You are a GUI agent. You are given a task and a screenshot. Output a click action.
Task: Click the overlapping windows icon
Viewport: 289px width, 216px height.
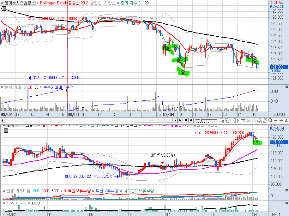pos(227,121)
